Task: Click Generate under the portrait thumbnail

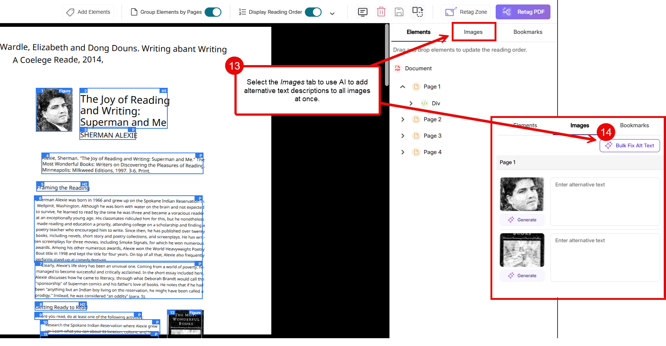Action: point(522,220)
